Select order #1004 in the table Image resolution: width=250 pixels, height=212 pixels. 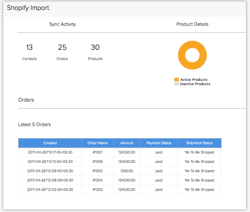point(98,180)
